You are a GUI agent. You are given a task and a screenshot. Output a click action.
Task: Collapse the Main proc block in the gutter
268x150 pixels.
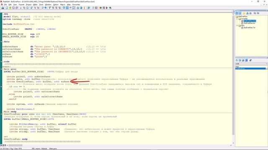pyautogui.click(x=1, y=69)
